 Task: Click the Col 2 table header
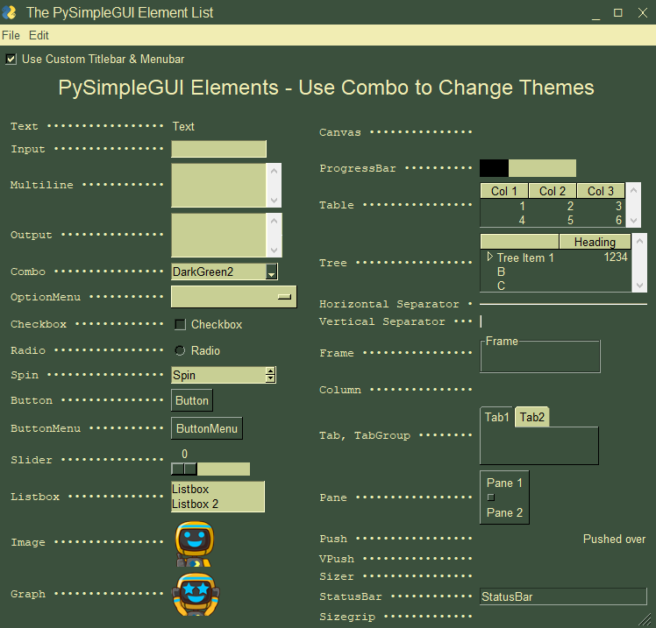[x=553, y=191]
